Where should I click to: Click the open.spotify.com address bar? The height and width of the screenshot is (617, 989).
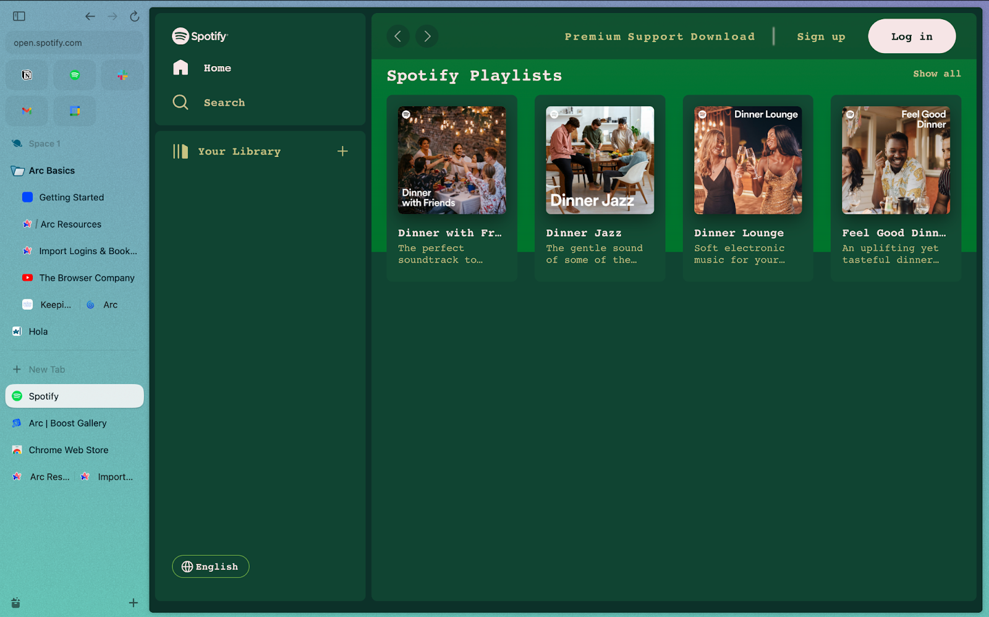coord(75,43)
